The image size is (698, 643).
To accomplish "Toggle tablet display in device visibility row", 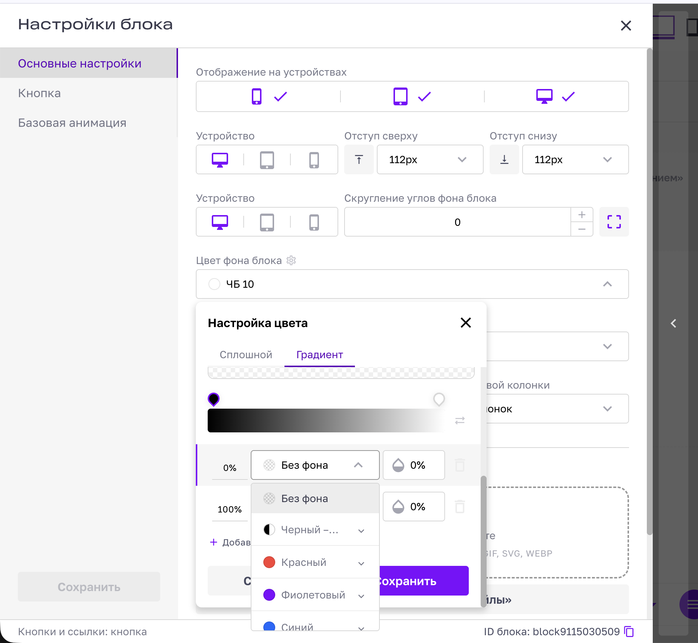I will pos(412,96).
